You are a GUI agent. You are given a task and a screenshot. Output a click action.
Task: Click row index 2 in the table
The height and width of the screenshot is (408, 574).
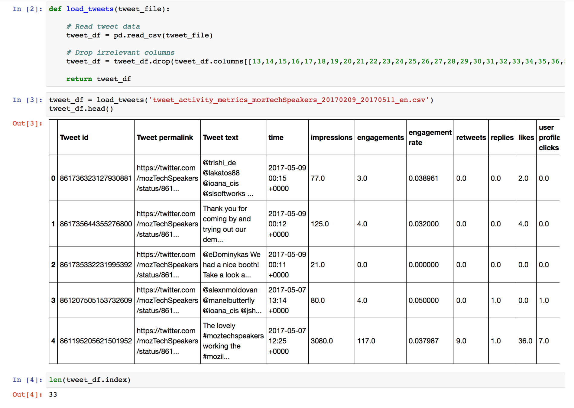tap(53, 265)
